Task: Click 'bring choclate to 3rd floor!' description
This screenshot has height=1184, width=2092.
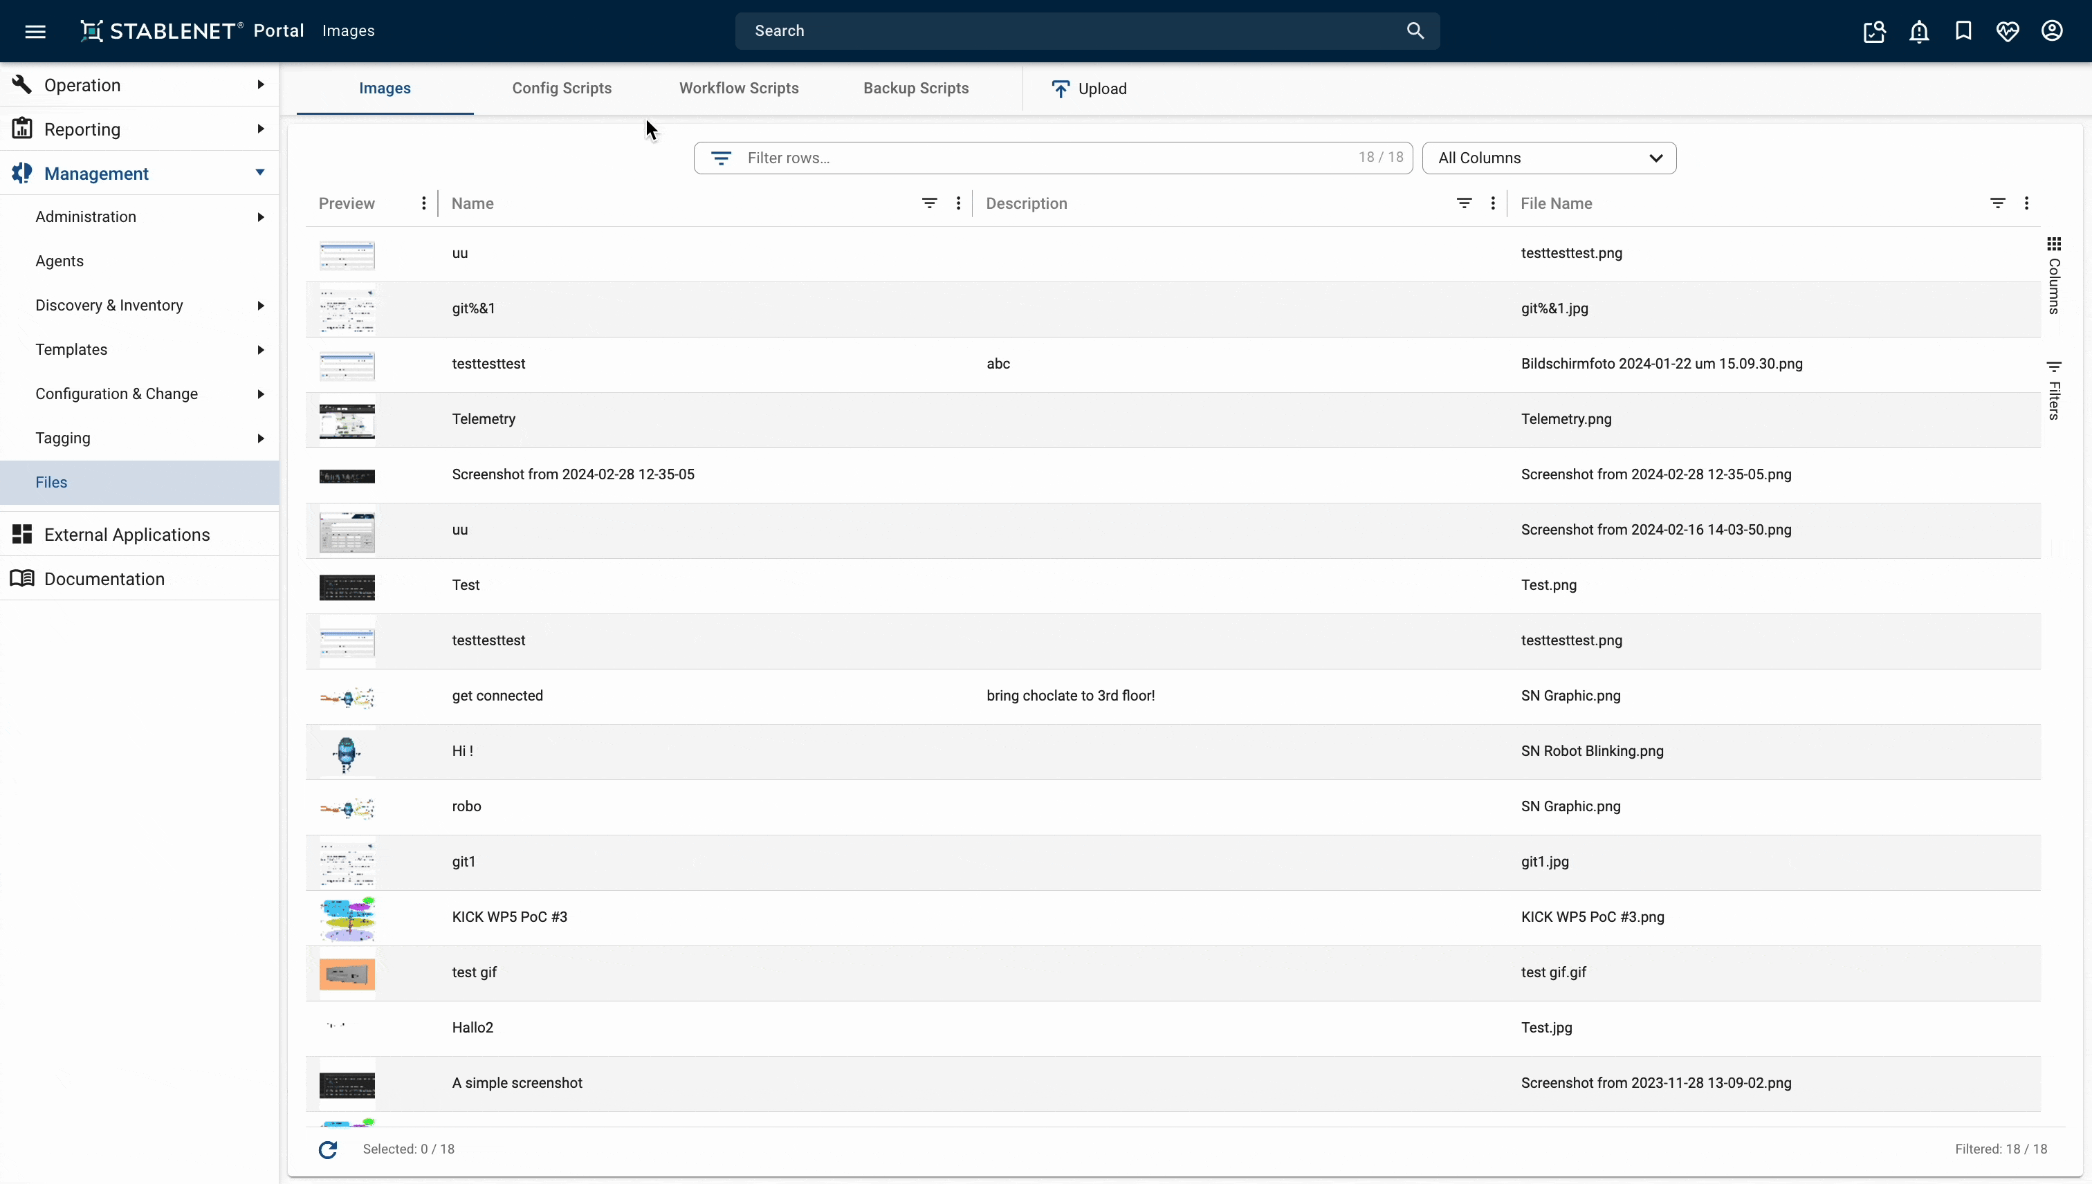Action: 1070,695
